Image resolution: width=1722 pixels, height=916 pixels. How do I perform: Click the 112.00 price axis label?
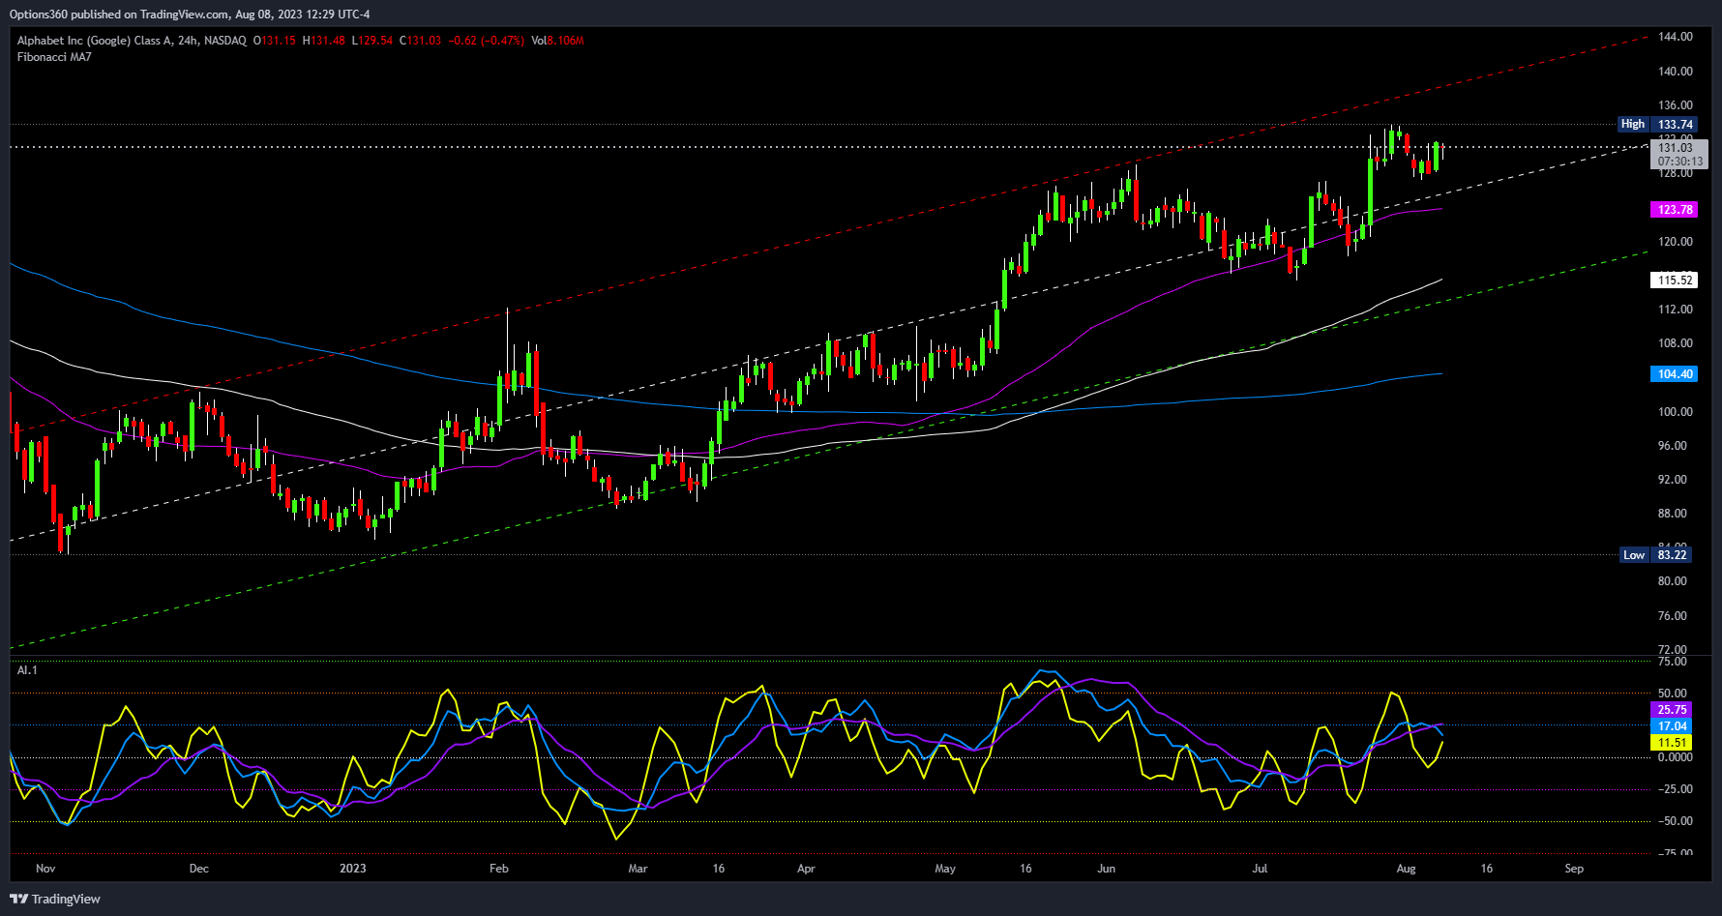(x=1675, y=310)
